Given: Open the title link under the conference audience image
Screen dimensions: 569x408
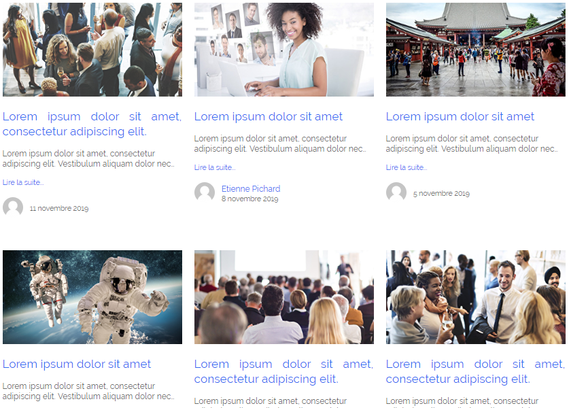Looking at the screenshot, I should 283,371.
